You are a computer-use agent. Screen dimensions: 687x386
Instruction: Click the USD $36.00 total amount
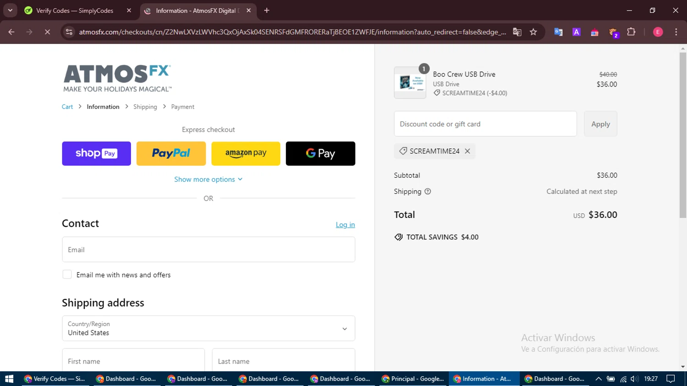click(595, 215)
